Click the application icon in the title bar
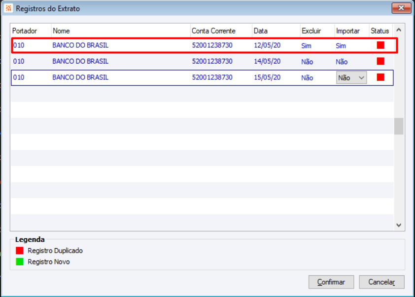The image size is (415, 297). click(x=8, y=8)
